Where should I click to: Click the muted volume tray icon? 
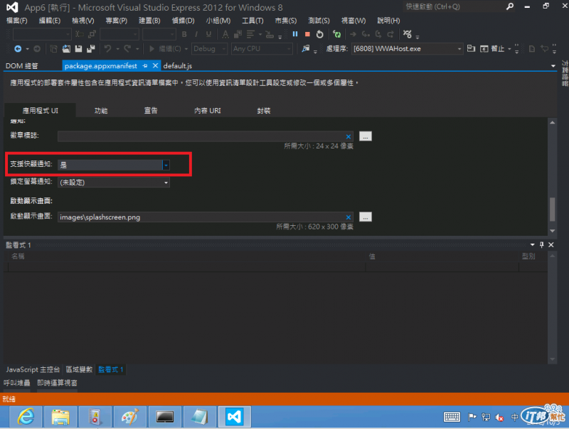500,418
